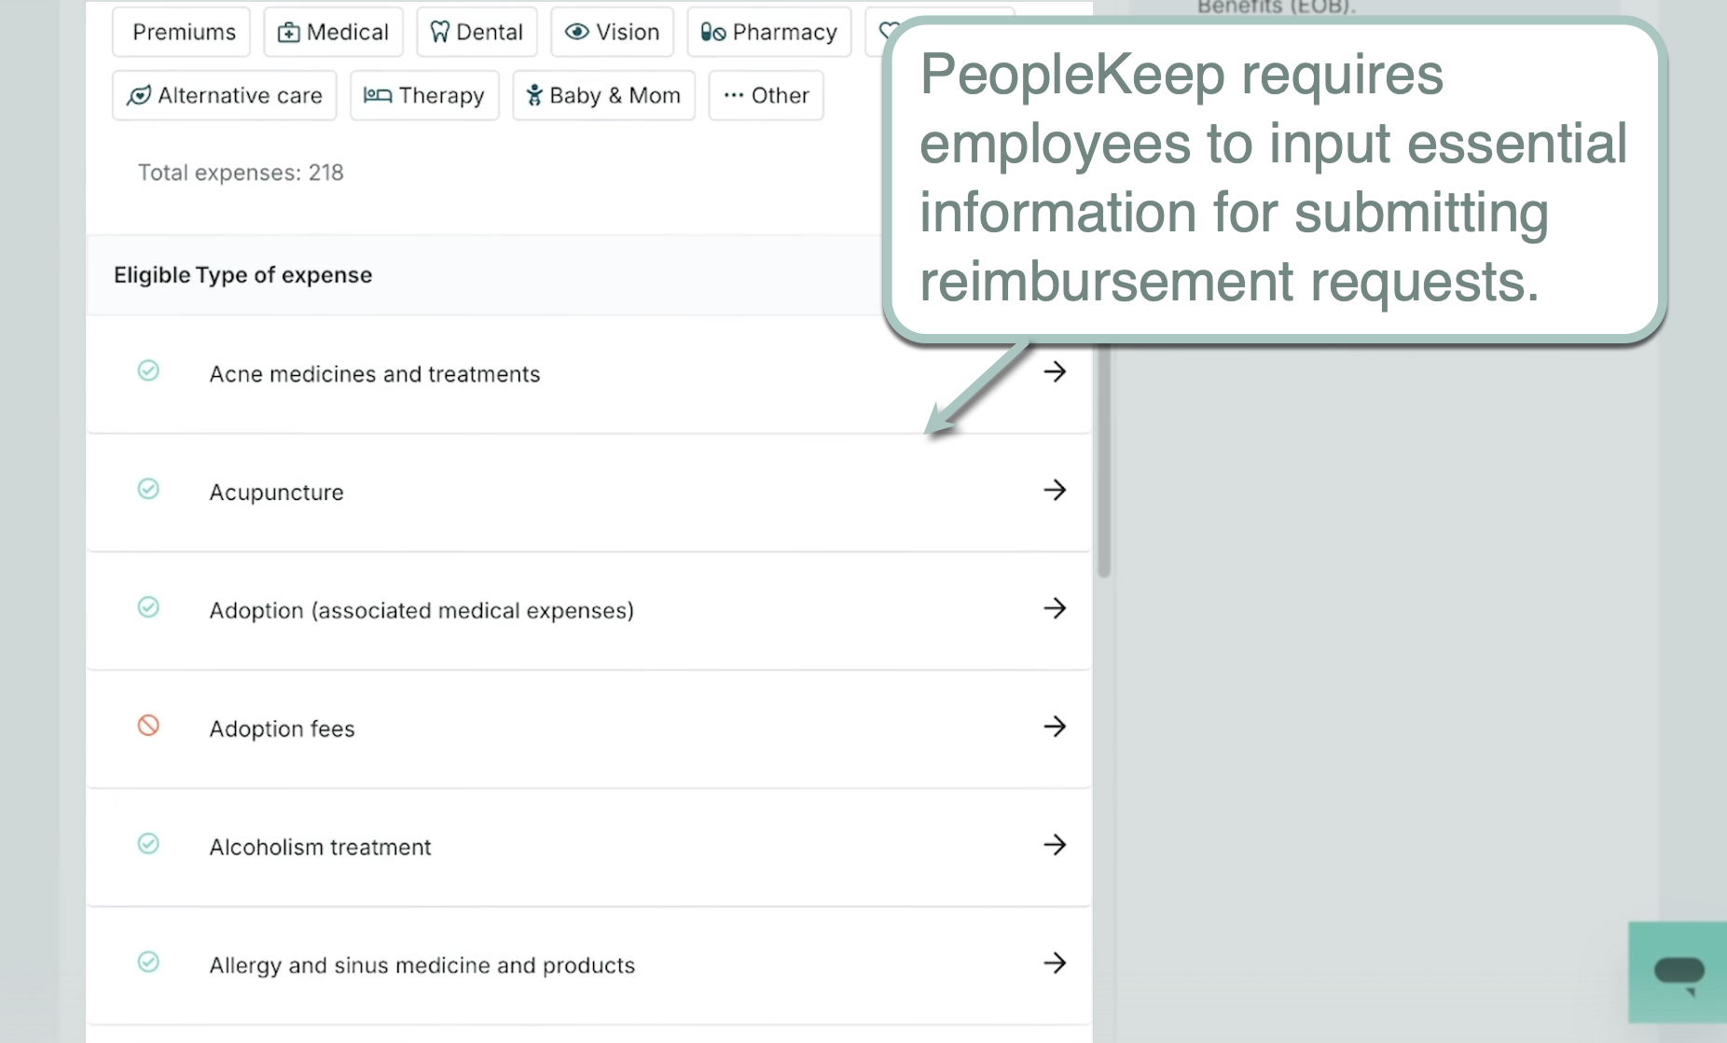Filter expenses by Vision category
The width and height of the screenshot is (1727, 1043).
pyautogui.click(x=613, y=32)
